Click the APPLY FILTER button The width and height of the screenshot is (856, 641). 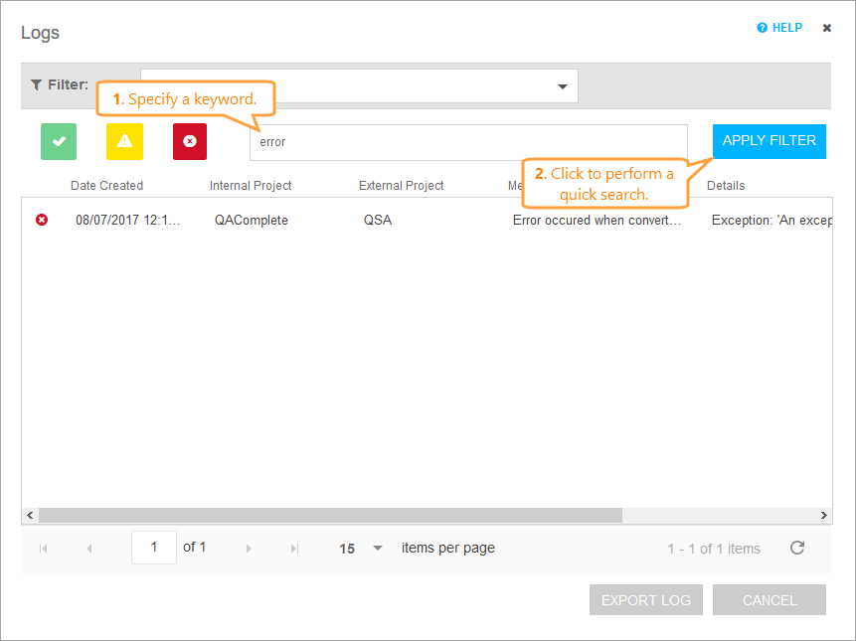[769, 141]
